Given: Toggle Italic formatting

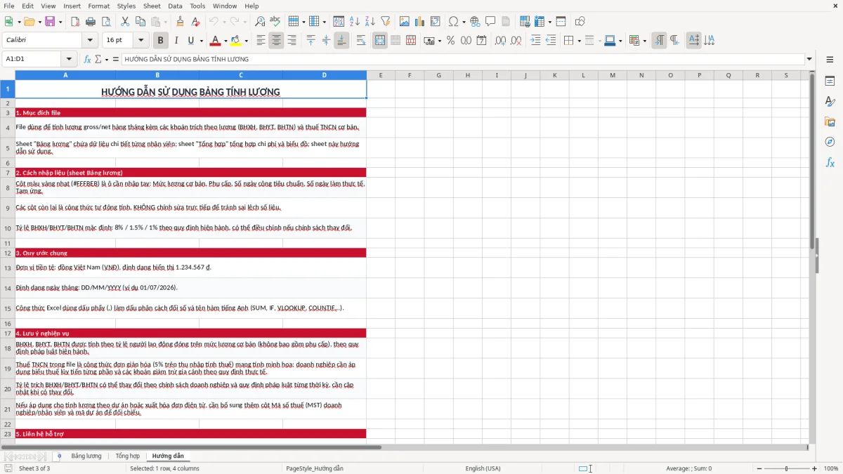Looking at the screenshot, I should pos(176,41).
